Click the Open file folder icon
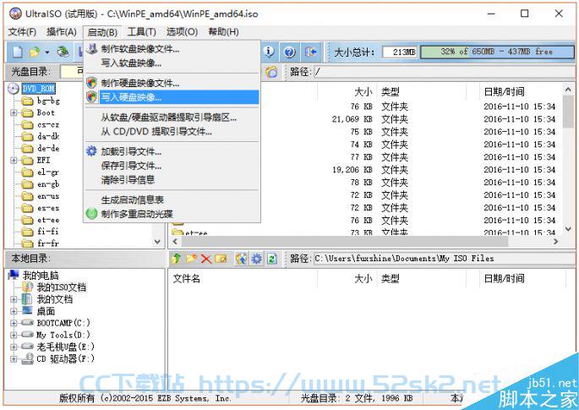The image size is (579, 410). point(35,52)
